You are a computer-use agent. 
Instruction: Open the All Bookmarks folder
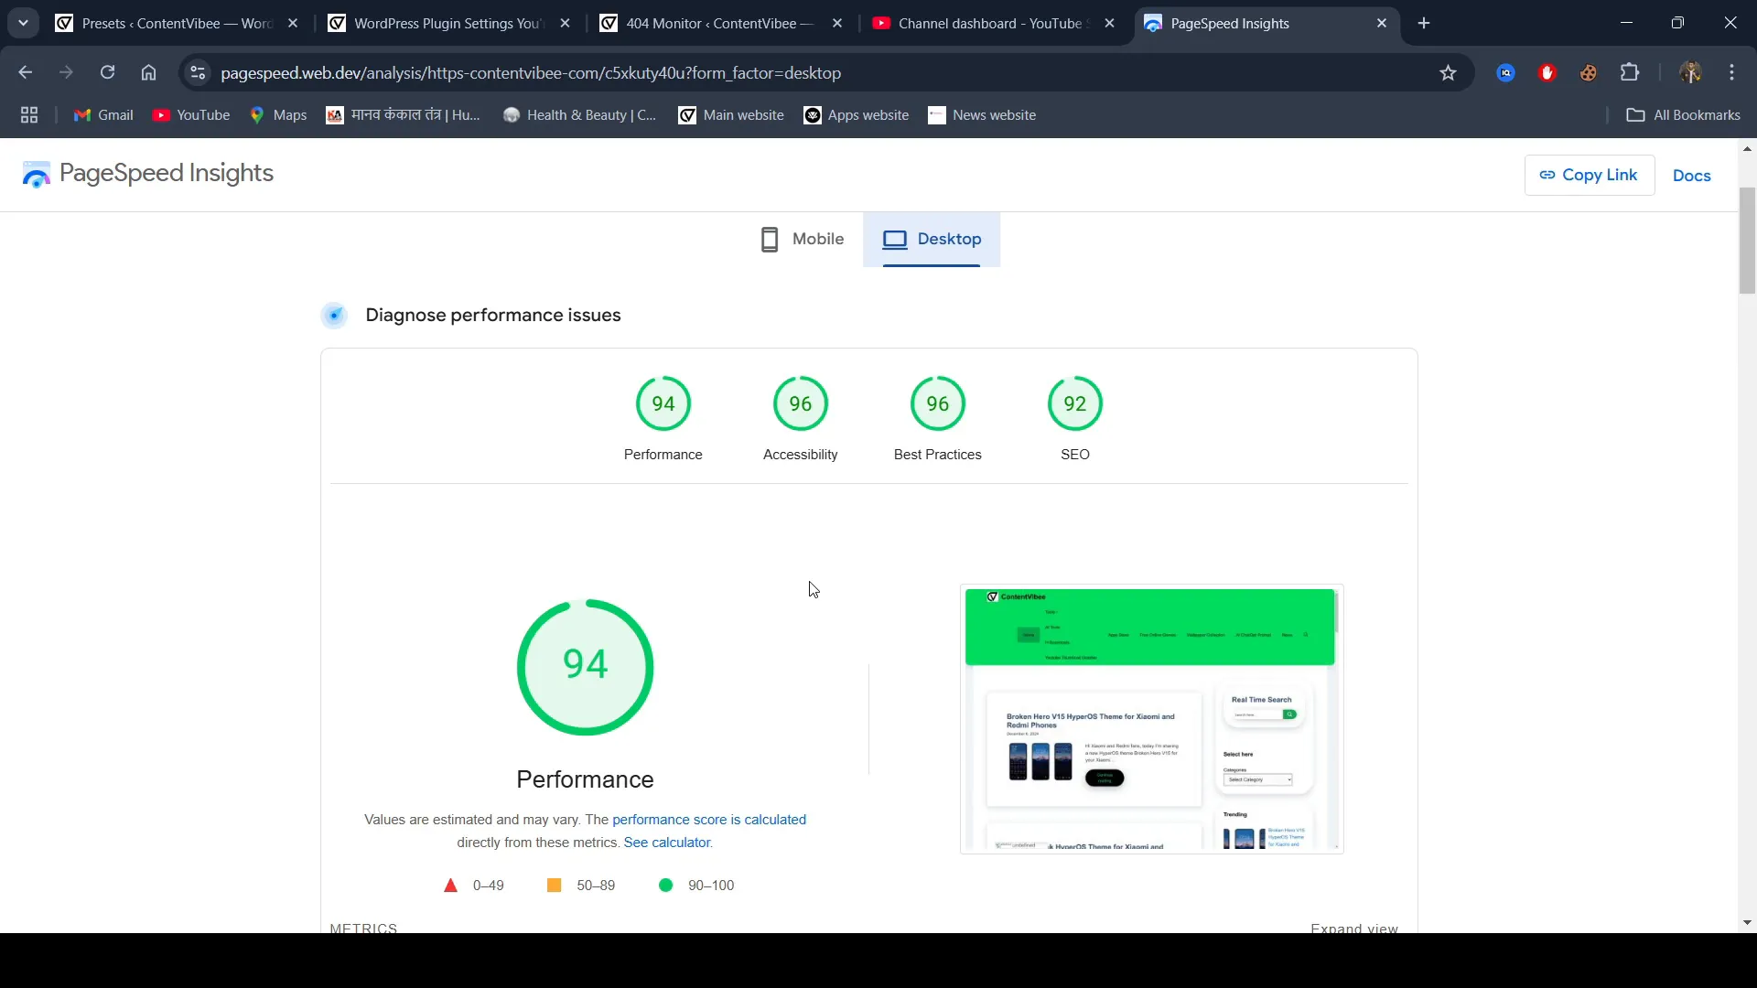click(x=1684, y=115)
